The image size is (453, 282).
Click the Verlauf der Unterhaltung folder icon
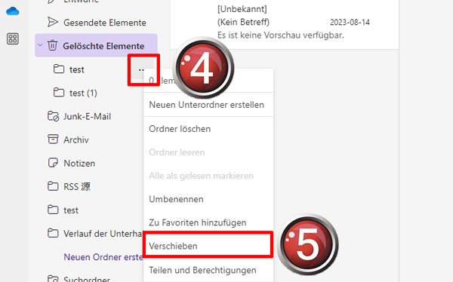click(x=53, y=233)
